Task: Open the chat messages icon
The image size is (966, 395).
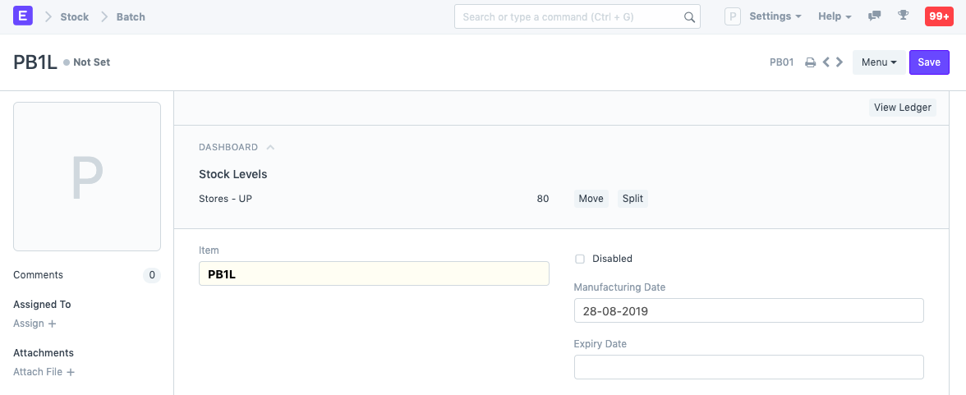Action: coord(875,16)
